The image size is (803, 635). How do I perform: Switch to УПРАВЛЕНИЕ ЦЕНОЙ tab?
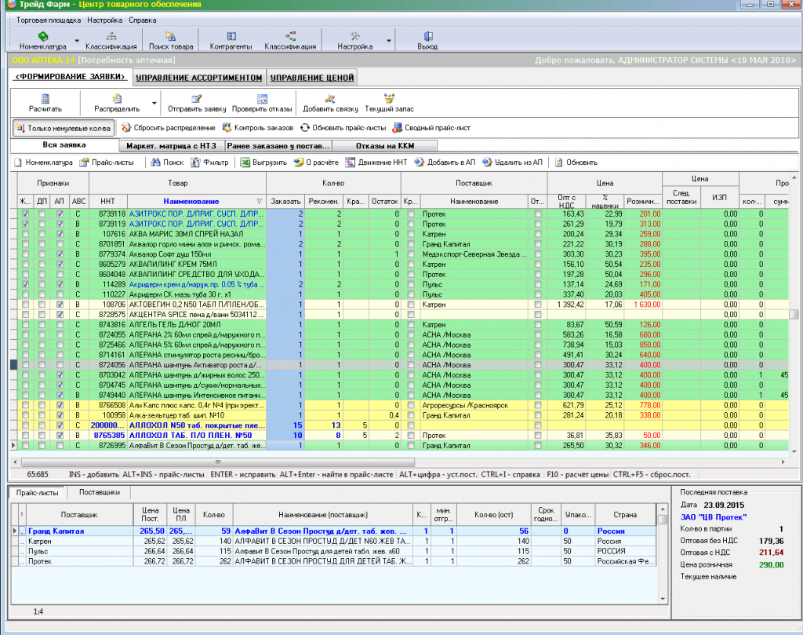point(312,77)
